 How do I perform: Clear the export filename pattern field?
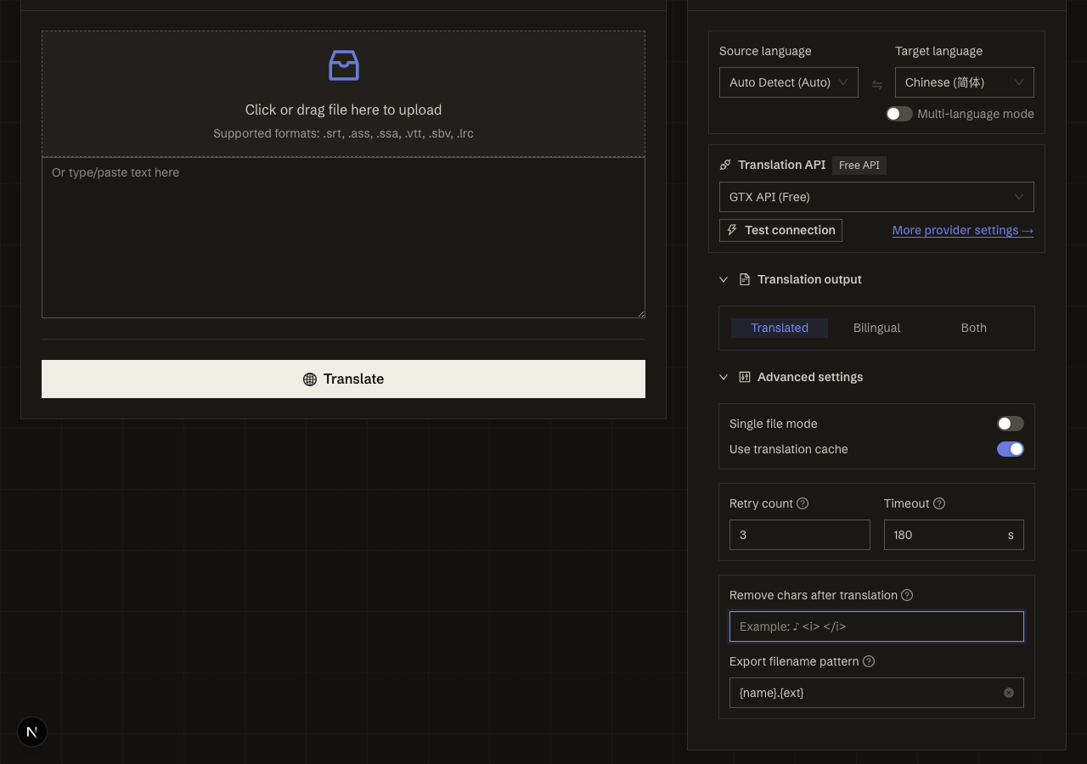pos(1009,693)
